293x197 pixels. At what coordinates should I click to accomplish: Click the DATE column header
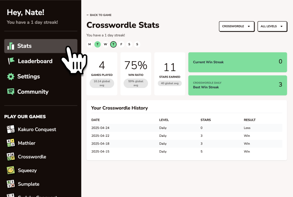96,120
